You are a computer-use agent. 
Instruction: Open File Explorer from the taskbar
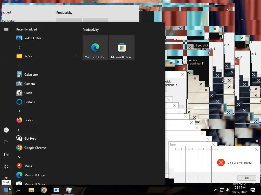pos(31,190)
